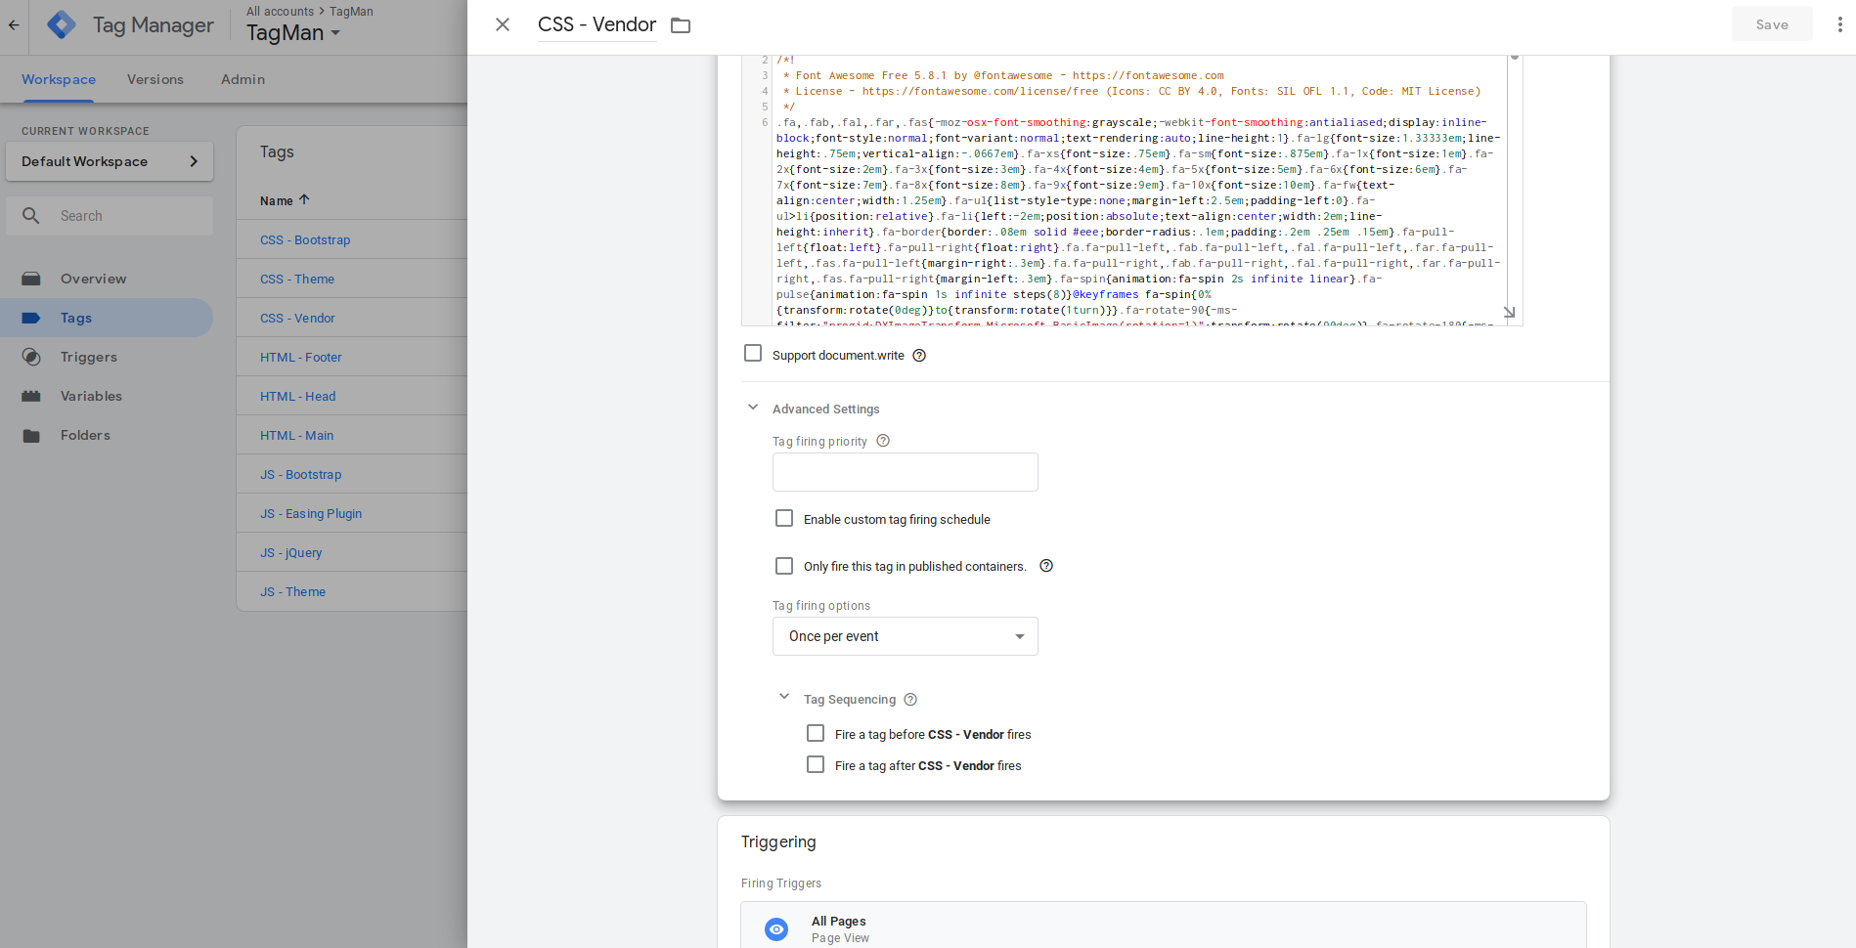
Task: Collapse the Tag Sequencing section
Action: (784, 697)
